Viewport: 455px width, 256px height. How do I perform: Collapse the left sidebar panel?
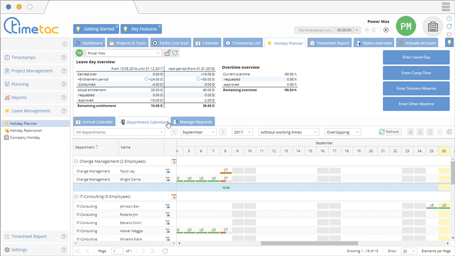coord(65,44)
